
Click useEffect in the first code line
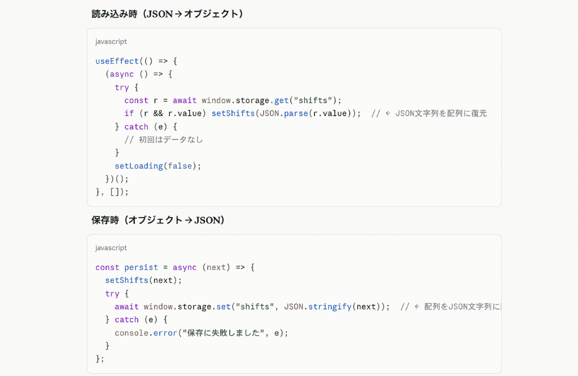click(117, 61)
